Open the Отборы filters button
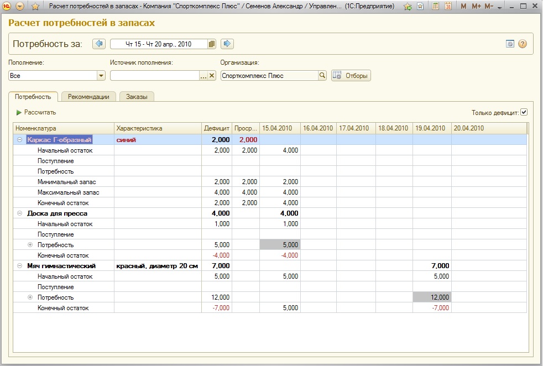The height and width of the screenshot is (366, 543). pyautogui.click(x=351, y=76)
